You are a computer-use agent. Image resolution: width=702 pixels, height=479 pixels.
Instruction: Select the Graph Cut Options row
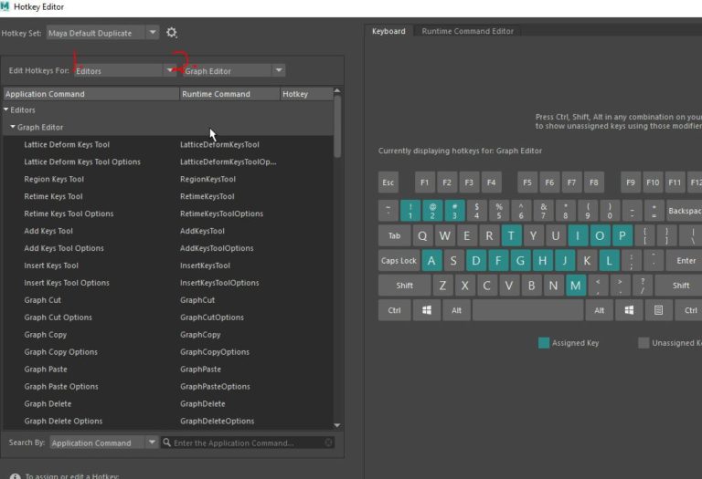(x=168, y=318)
